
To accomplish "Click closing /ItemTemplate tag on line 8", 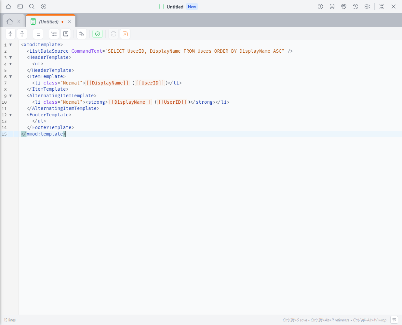I will [x=47, y=89].
